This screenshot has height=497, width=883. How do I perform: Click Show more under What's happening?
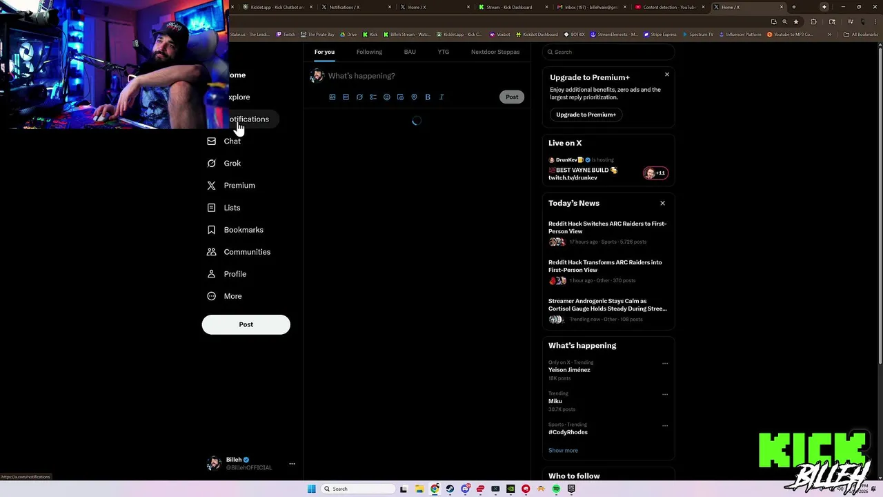(563, 451)
